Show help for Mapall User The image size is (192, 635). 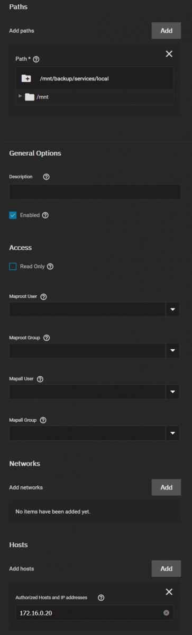point(40,379)
